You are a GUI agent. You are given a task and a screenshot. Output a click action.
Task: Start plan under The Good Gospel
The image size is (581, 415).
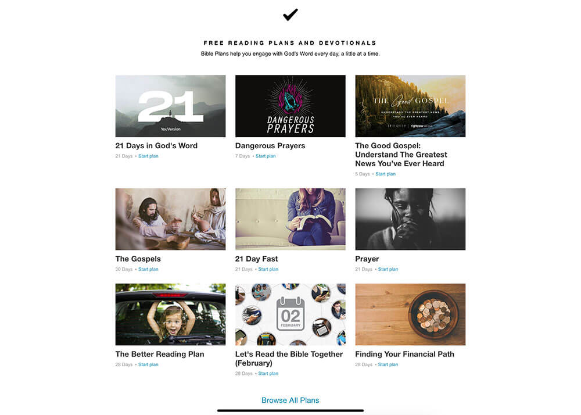pos(385,174)
